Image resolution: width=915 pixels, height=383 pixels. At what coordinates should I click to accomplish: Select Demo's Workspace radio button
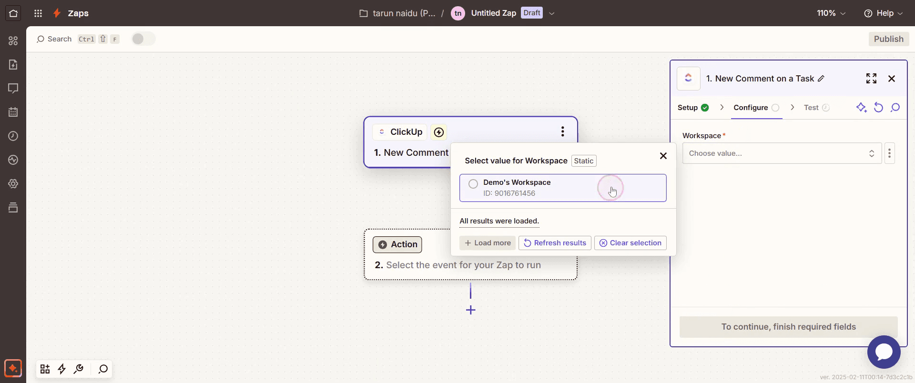tap(473, 184)
